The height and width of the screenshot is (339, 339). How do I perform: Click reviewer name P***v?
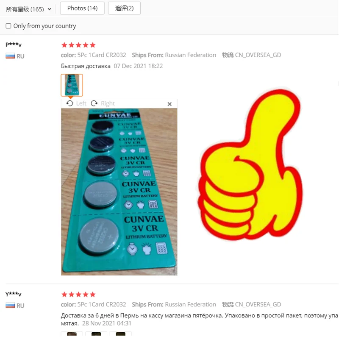click(x=14, y=45)
